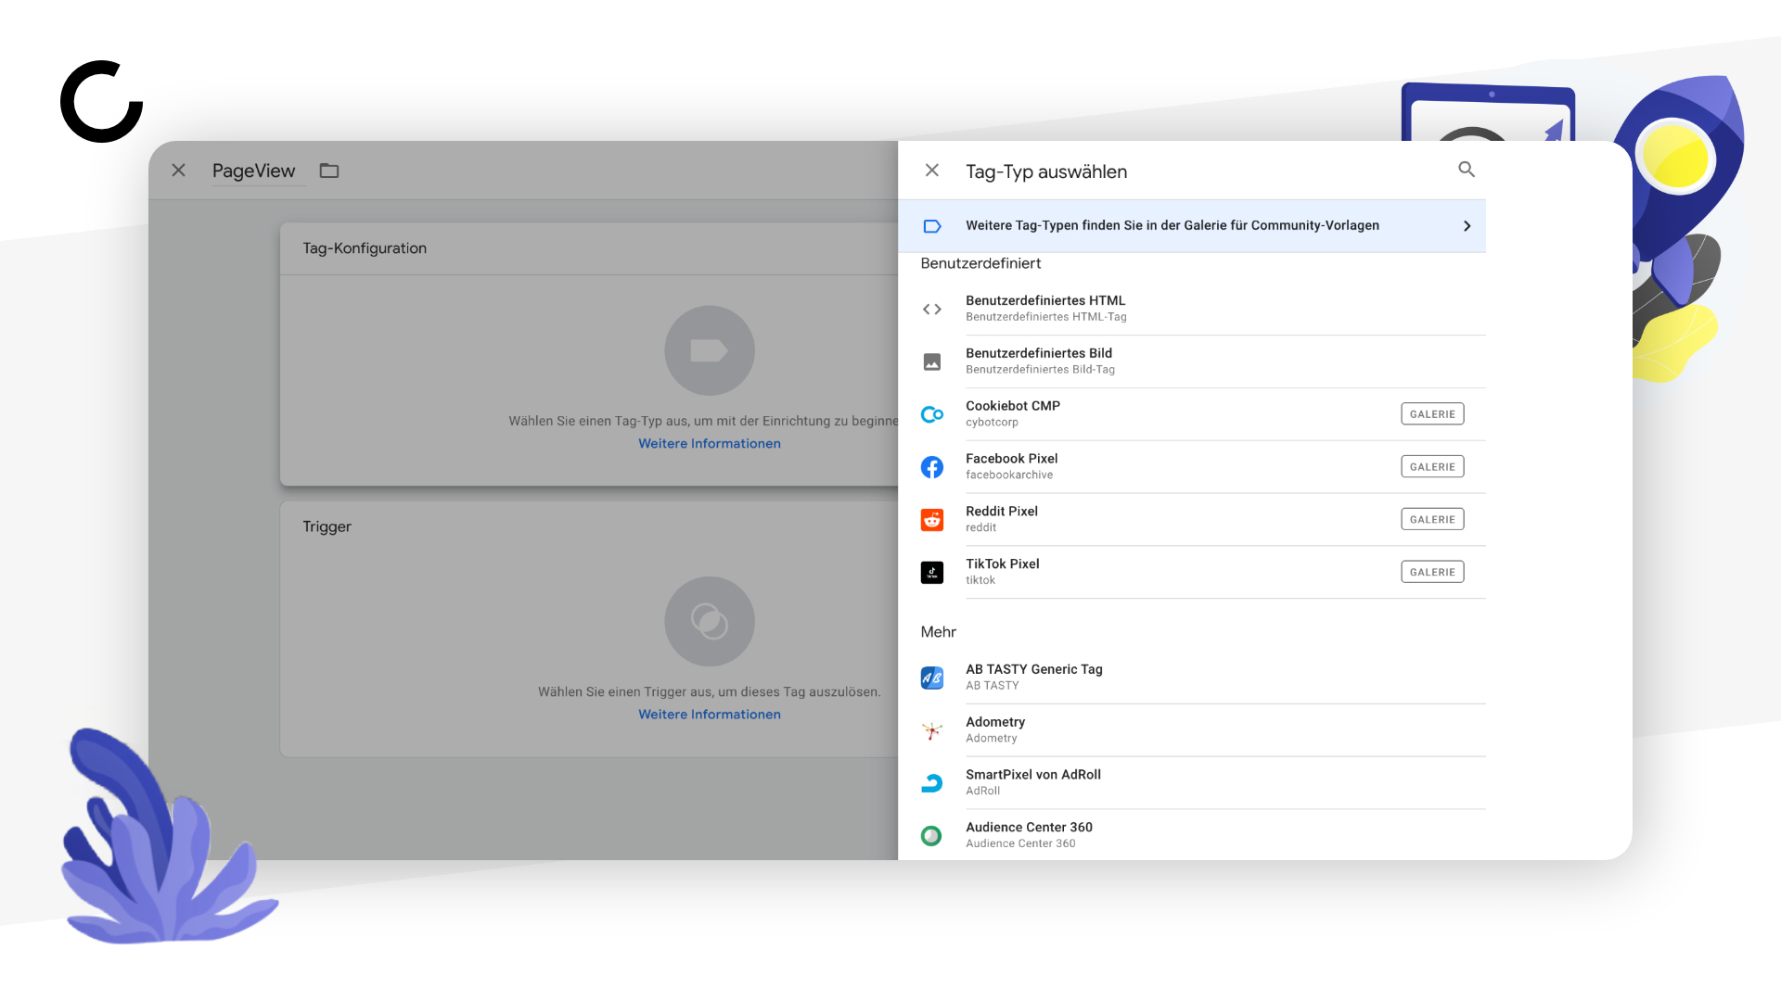Viewport: 1781px width, 1001px height.
Task: Choose Benutzerdefiniertes HTML tag type
Action: coord(1203,309)
